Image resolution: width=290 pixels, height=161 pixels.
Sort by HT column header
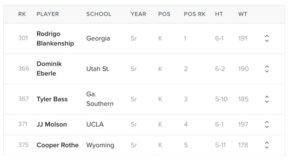point(219,14)
